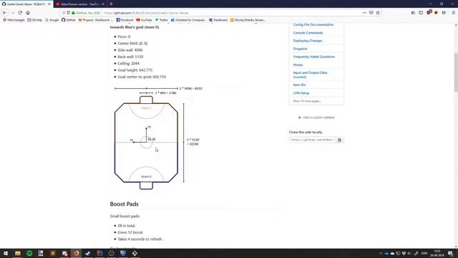Click the page vertical scrollbar thumb
This screenshot has height=258, width=458.
(456, 72)
